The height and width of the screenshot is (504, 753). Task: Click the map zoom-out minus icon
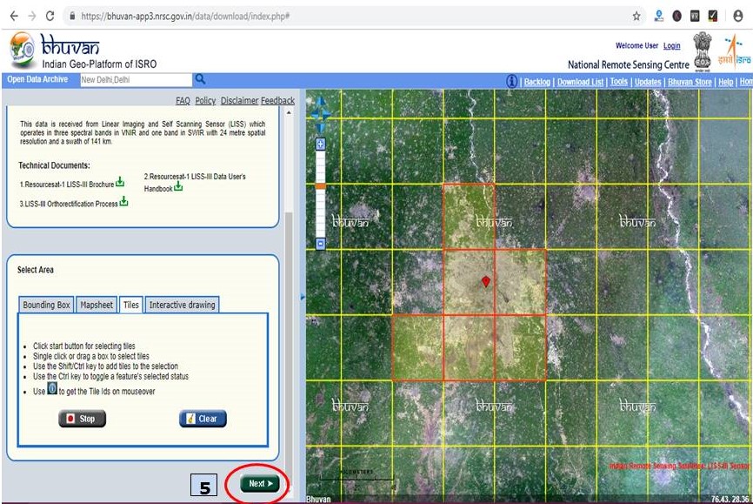320,244
